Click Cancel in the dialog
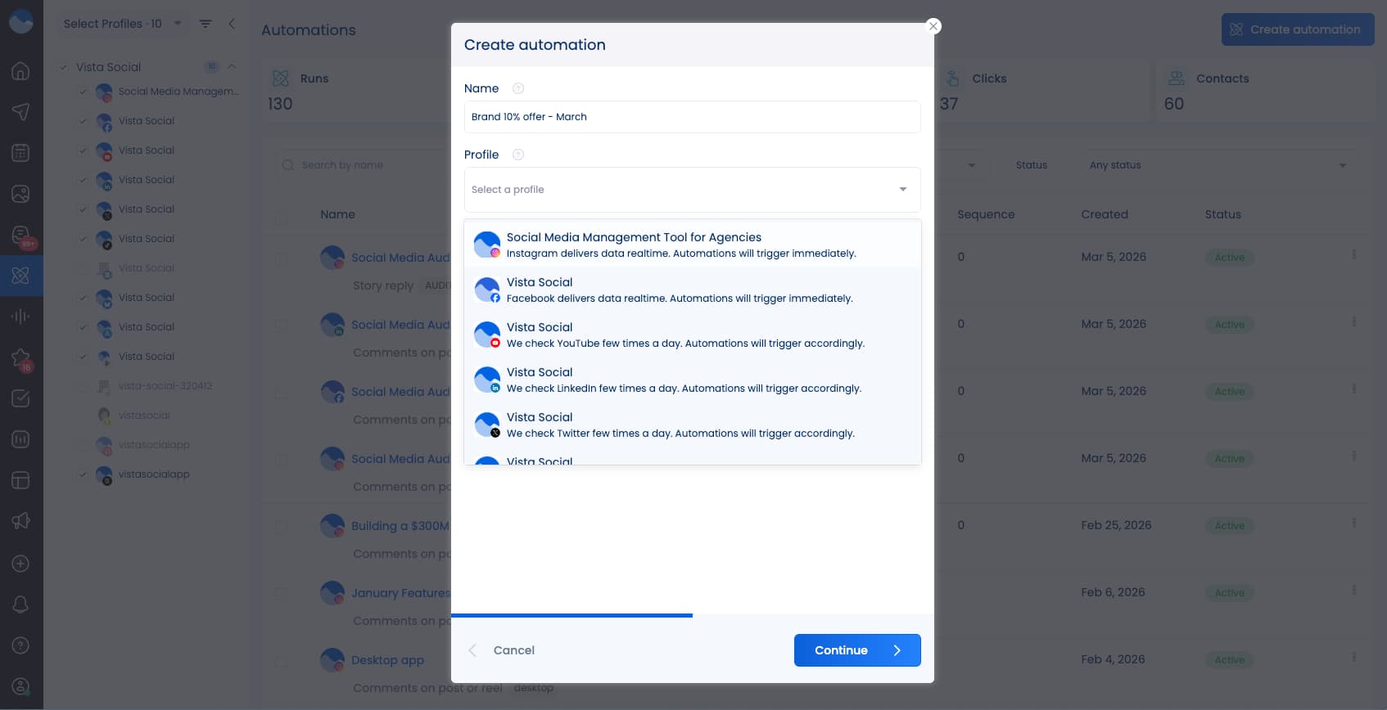Image resolution: width=1387 pixels, height=710 pixels. click(513, 650)
